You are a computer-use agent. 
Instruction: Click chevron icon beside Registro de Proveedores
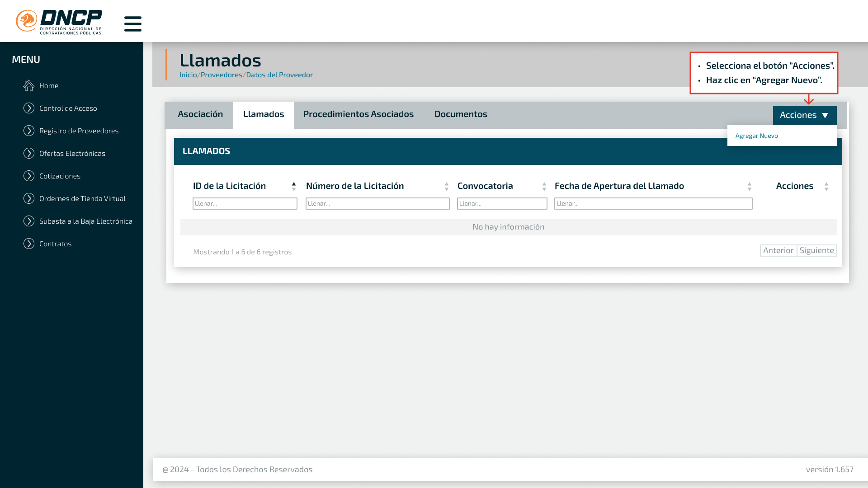(29, 131)
